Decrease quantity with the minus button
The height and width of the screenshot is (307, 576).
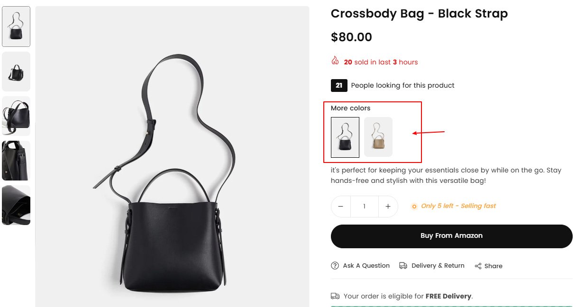coord(341,207)
